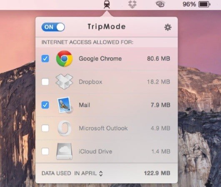Viewport: 221px width, 187px height.
Task: Click the 18.2 MB usage value
Action: point(158,82)
